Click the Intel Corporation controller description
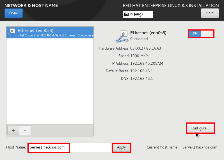Screen dimensions: 224x160 coord(55,36)
